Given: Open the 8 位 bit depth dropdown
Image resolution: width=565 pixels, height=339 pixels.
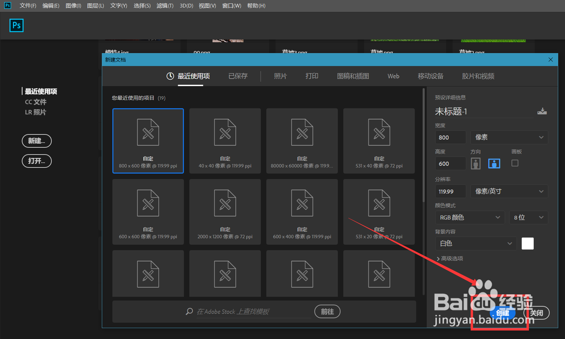Looking at the screenshot, I should click(x=529, y=217).
